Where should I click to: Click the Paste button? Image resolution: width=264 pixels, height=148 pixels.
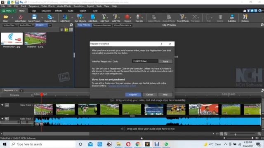[165, 61]
